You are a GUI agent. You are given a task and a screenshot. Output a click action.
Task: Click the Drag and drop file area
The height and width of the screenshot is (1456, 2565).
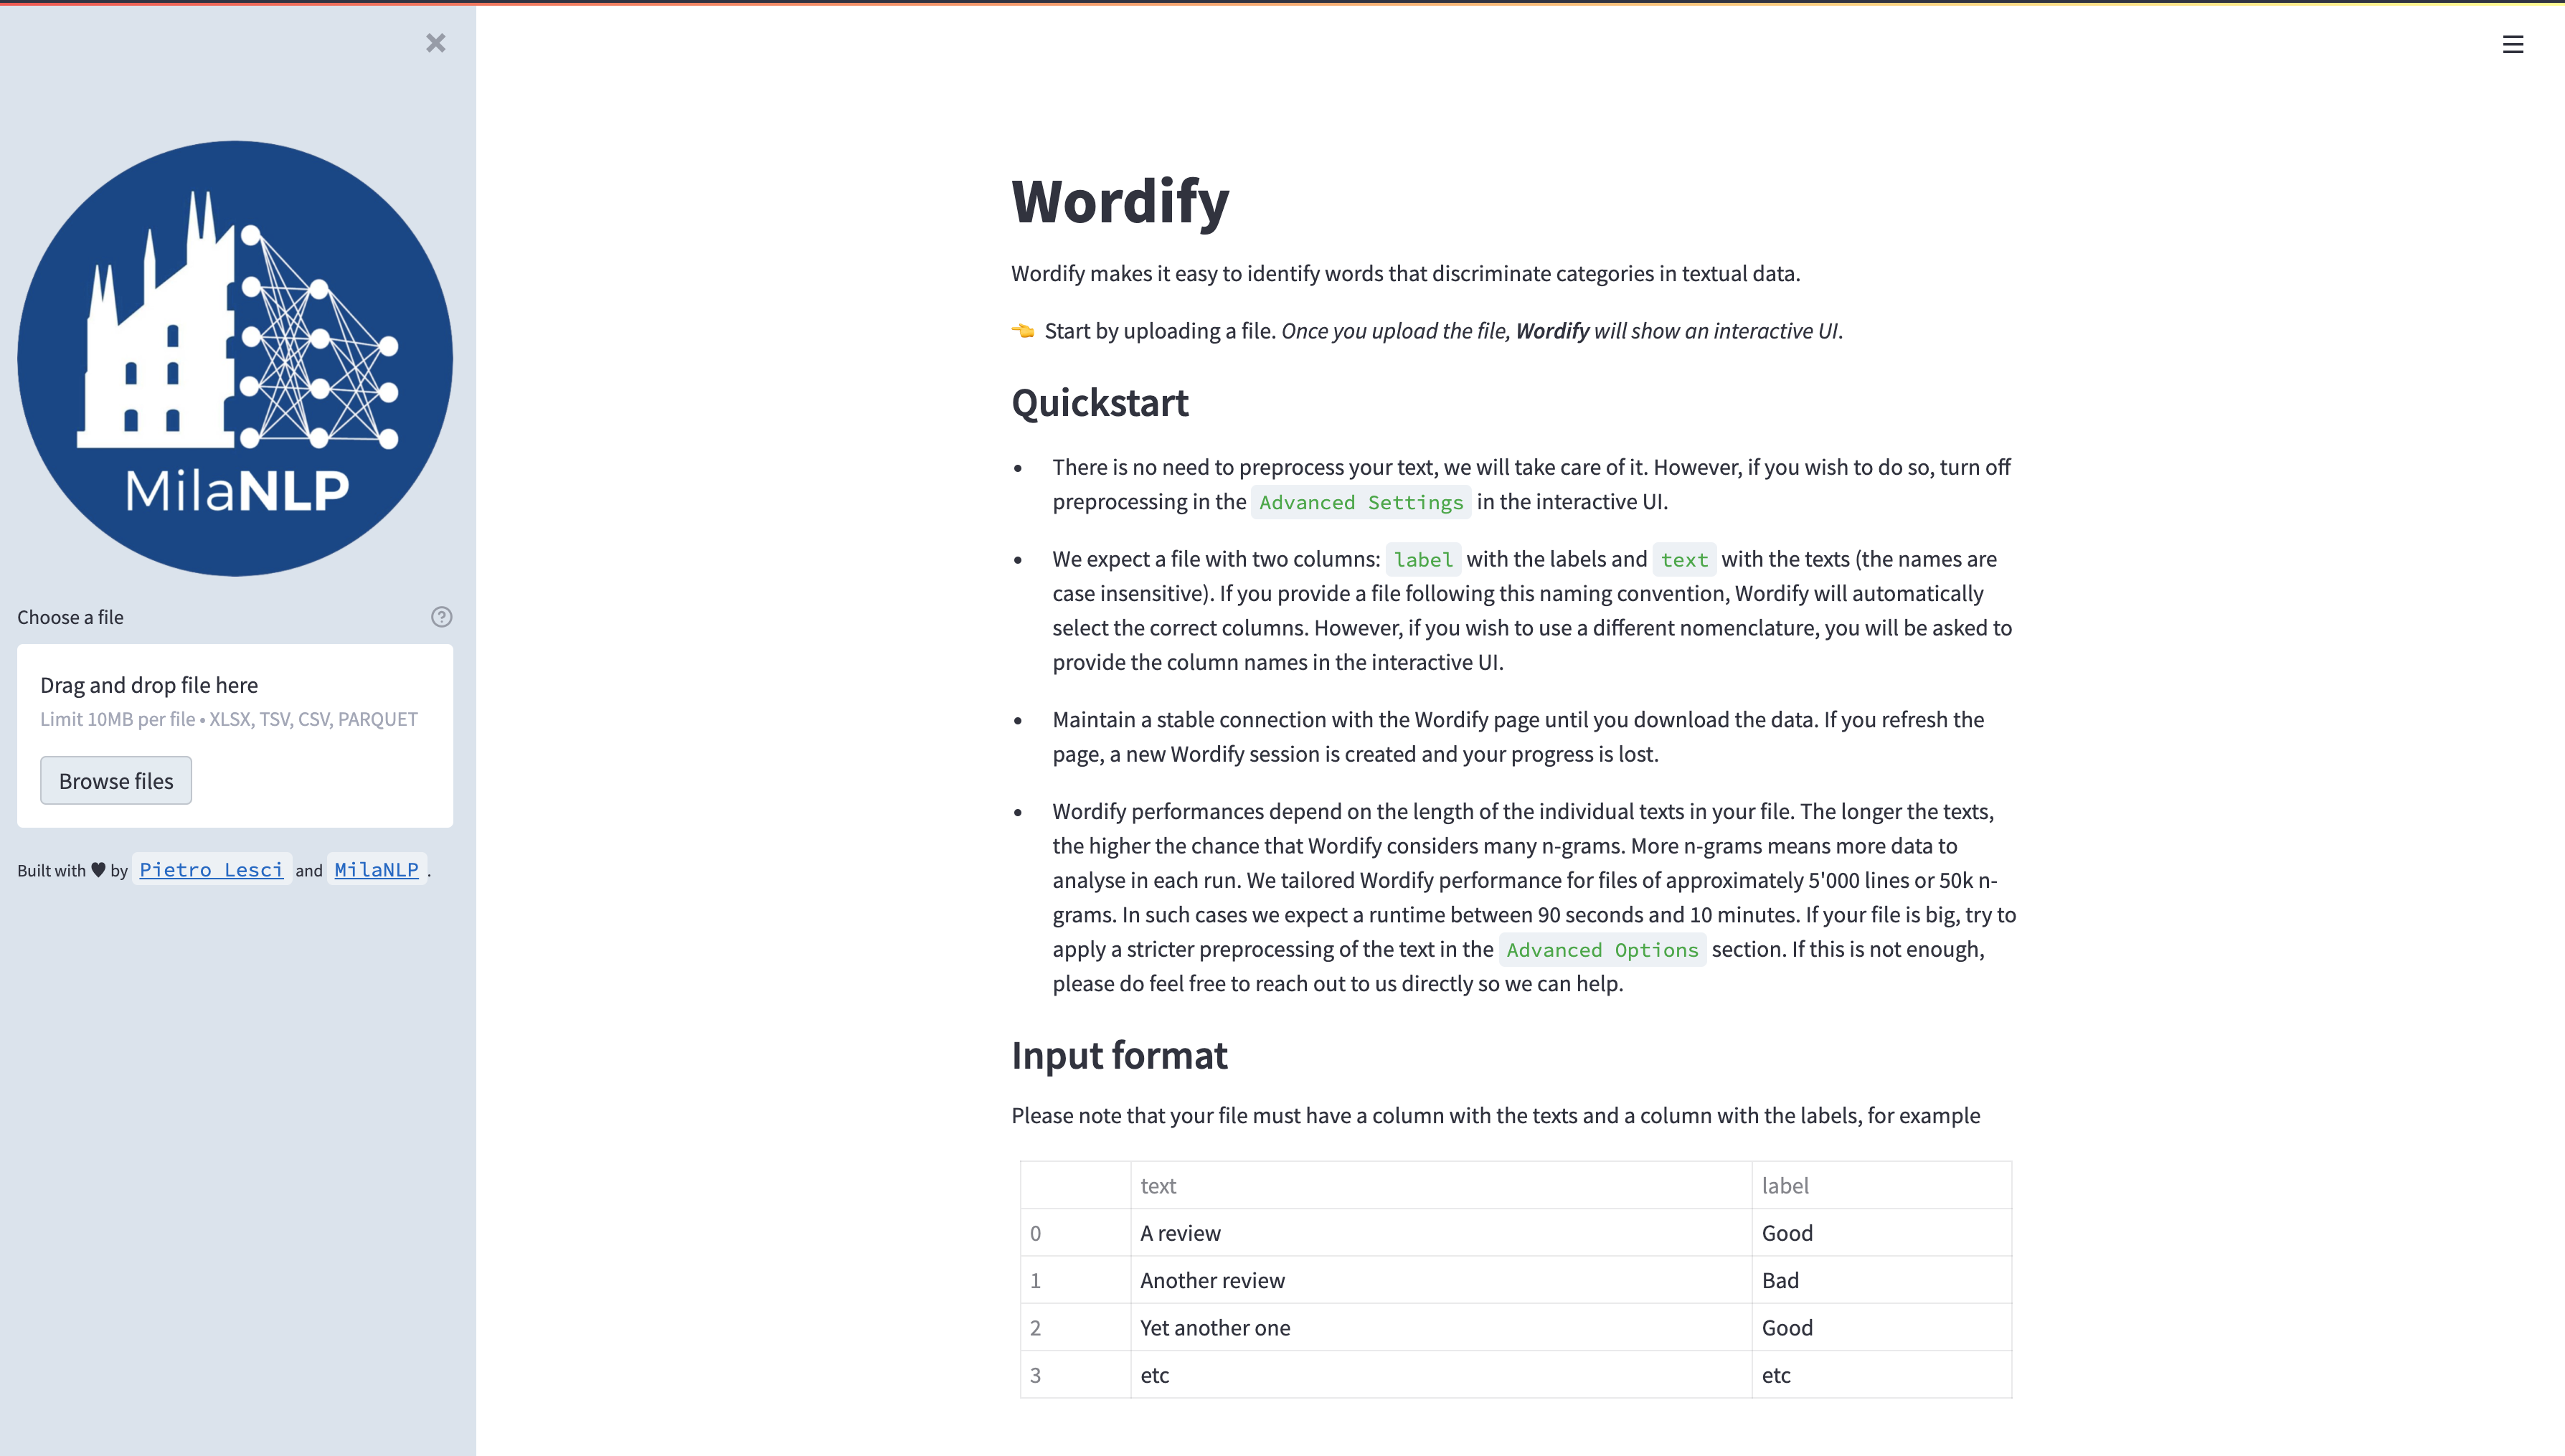[x=235, y=701]
